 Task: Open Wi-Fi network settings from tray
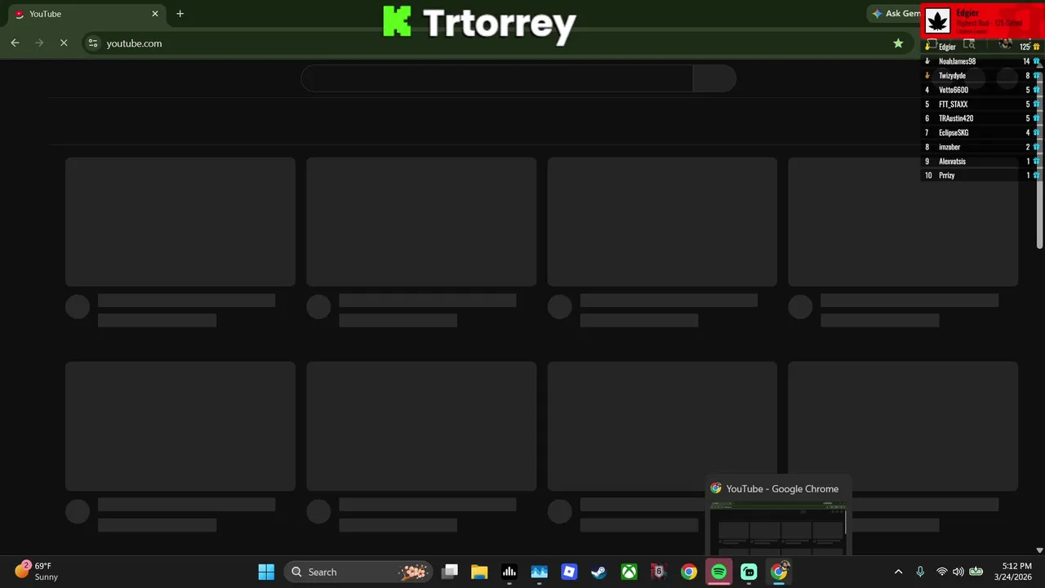pyautogui.click(x=942, y=572)
